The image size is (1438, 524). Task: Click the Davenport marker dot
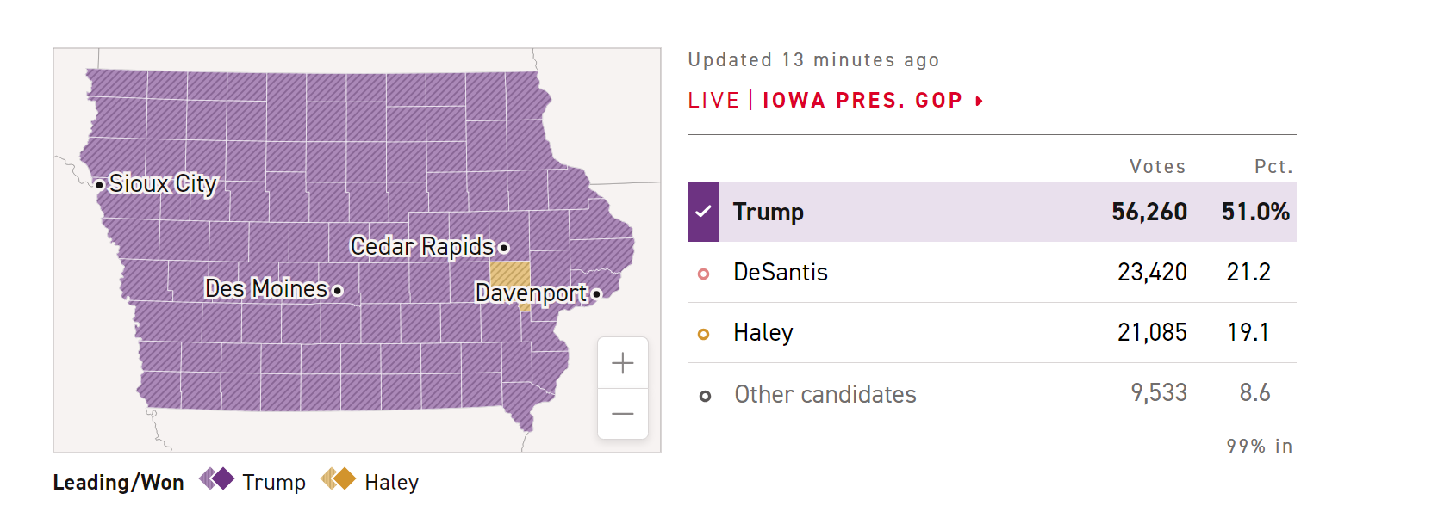coord(596,294)
